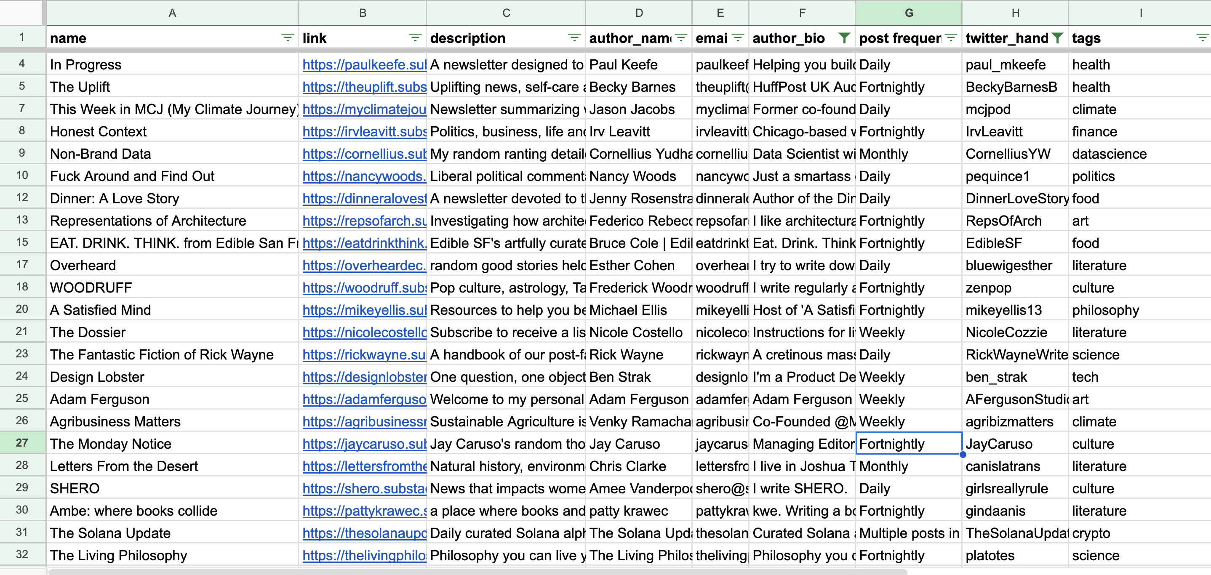Open myclimatejourney link

coord(364,109)
